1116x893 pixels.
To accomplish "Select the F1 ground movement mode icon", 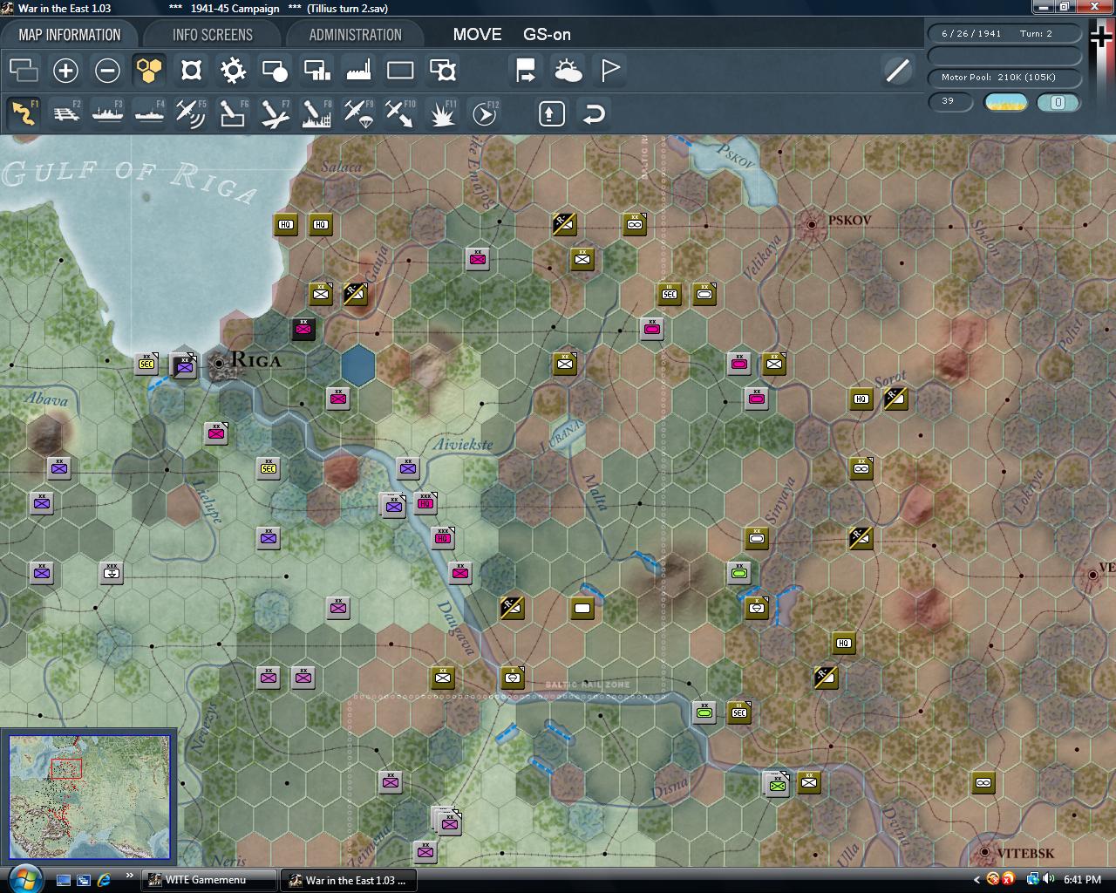I will (24, 113).
